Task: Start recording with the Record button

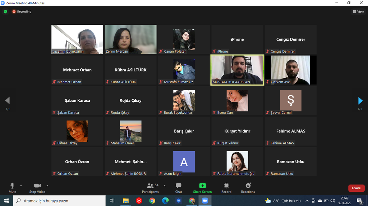Action: (226, 187)
